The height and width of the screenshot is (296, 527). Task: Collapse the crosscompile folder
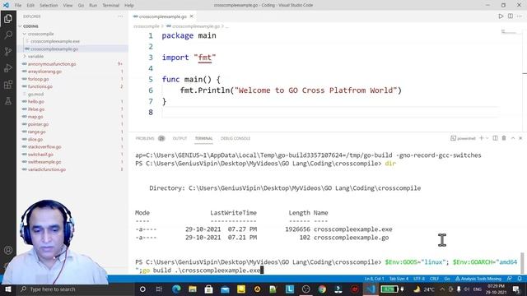[40, 34]
